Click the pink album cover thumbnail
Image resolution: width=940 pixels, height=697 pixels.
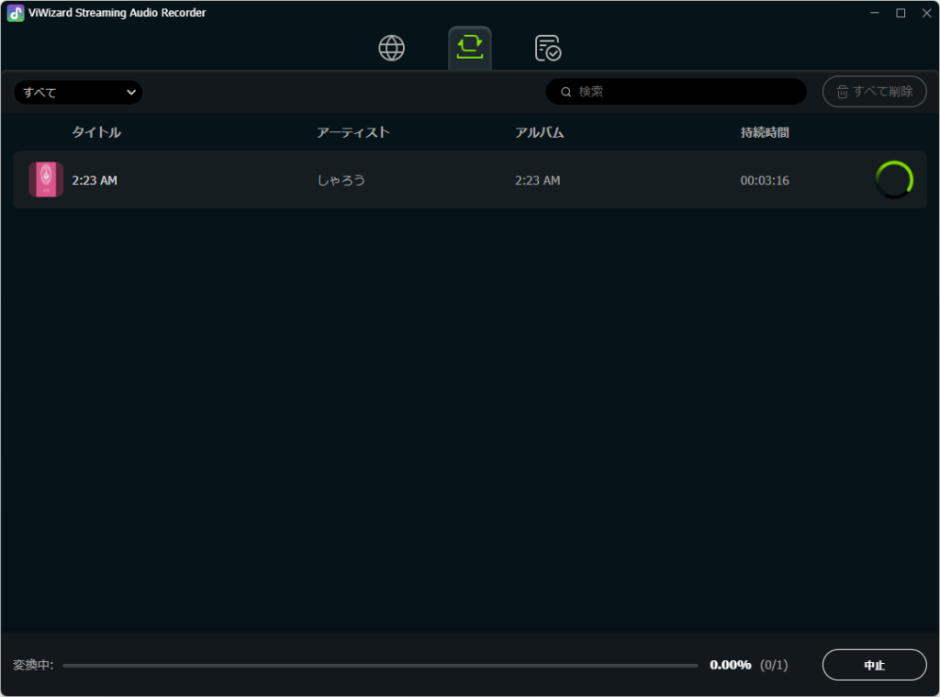coord(46,180)
